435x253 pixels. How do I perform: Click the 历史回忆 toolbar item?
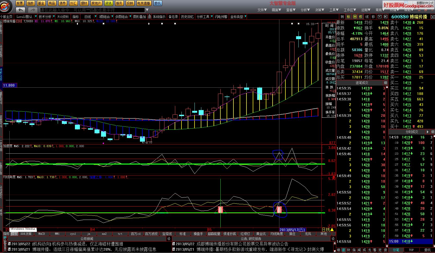pos(187,17)
